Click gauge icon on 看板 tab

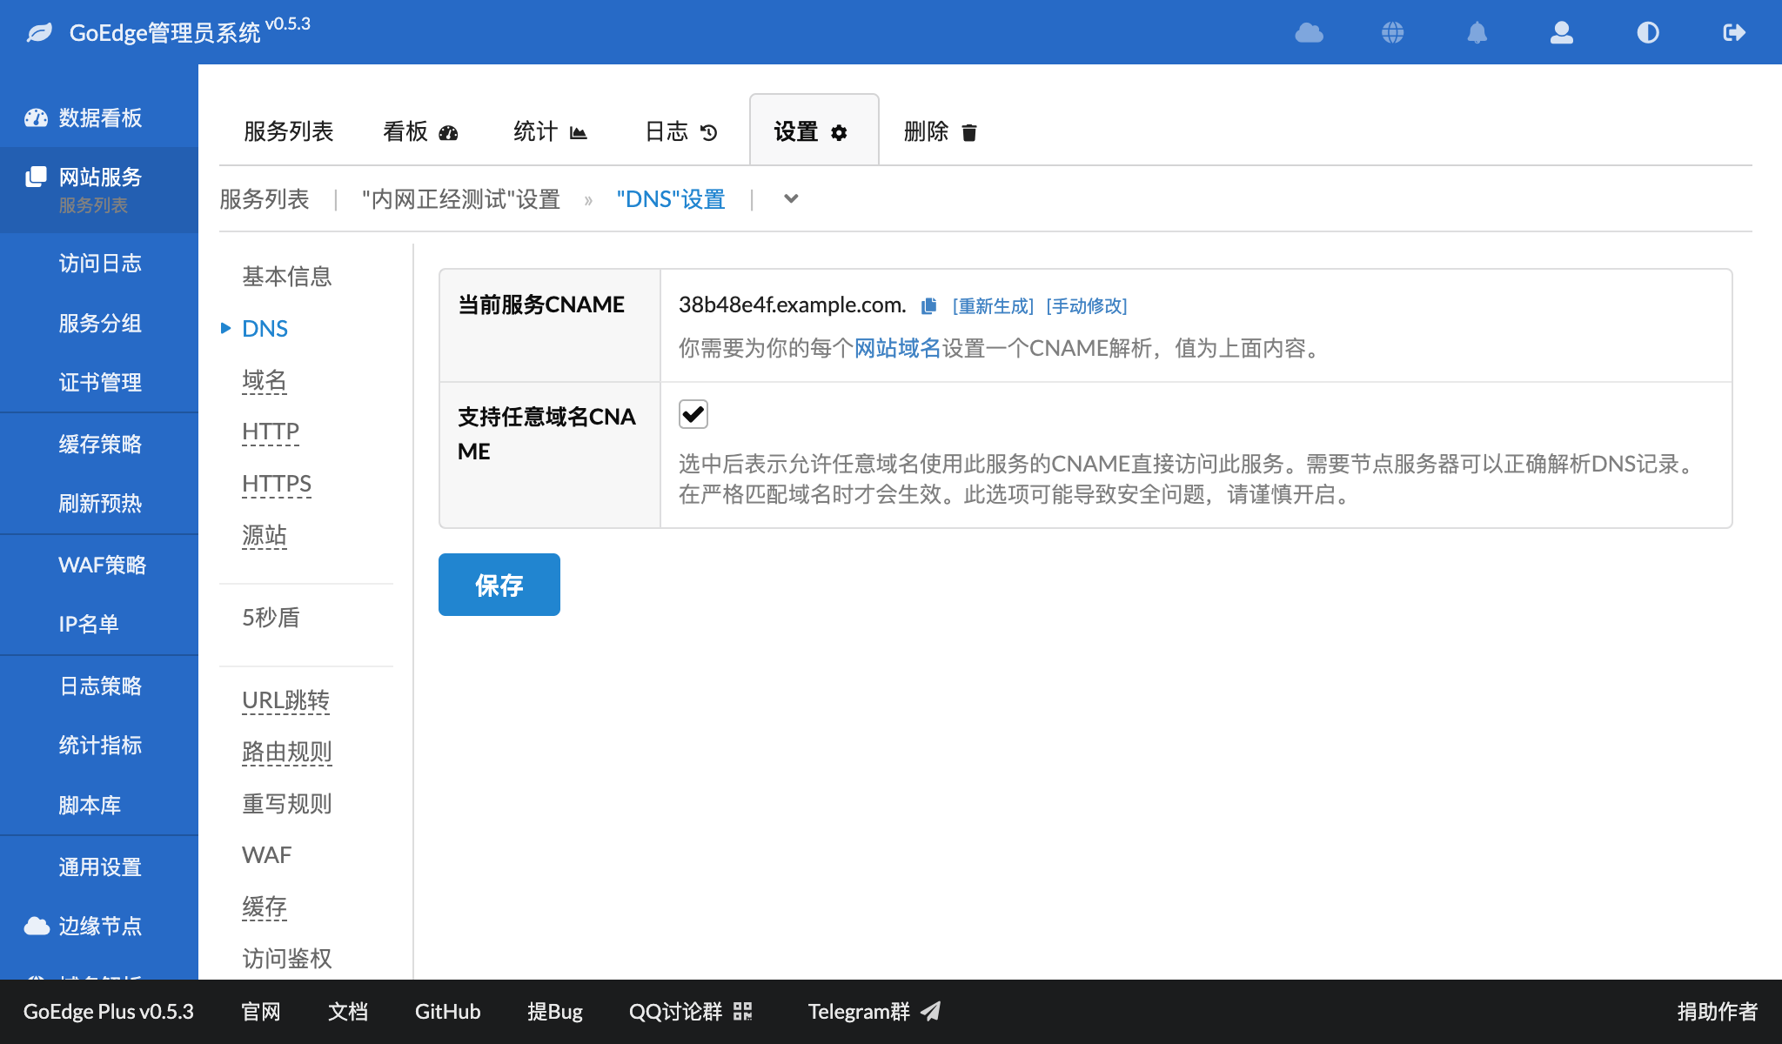coord(448,132)
